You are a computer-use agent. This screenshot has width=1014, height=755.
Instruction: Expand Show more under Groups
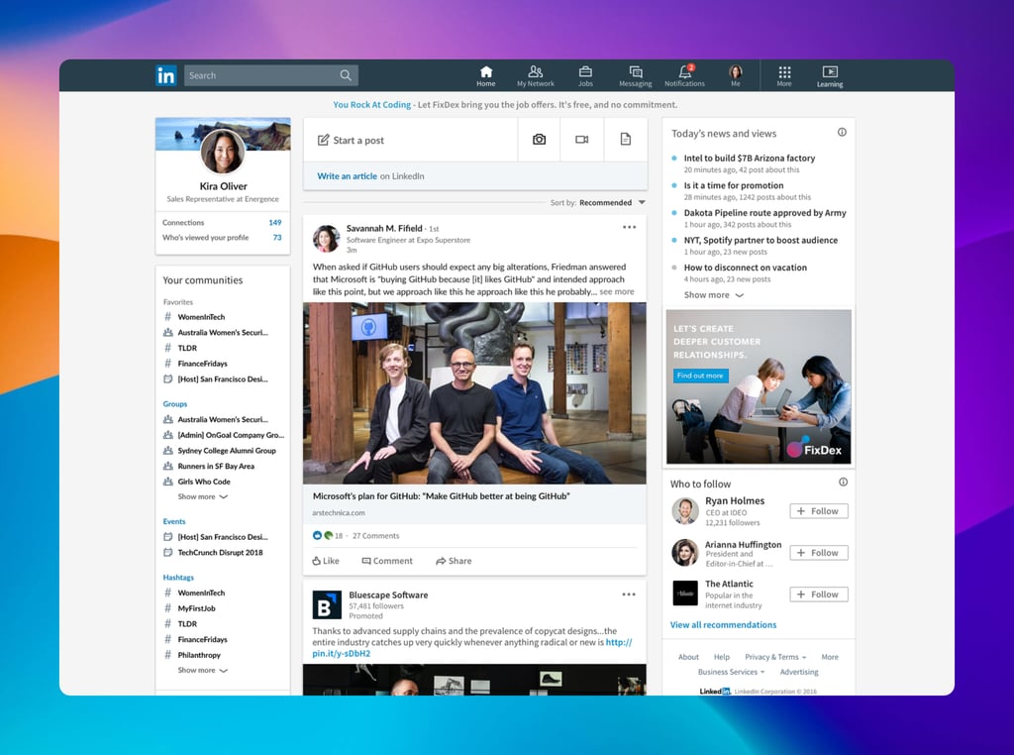(202, 496)
